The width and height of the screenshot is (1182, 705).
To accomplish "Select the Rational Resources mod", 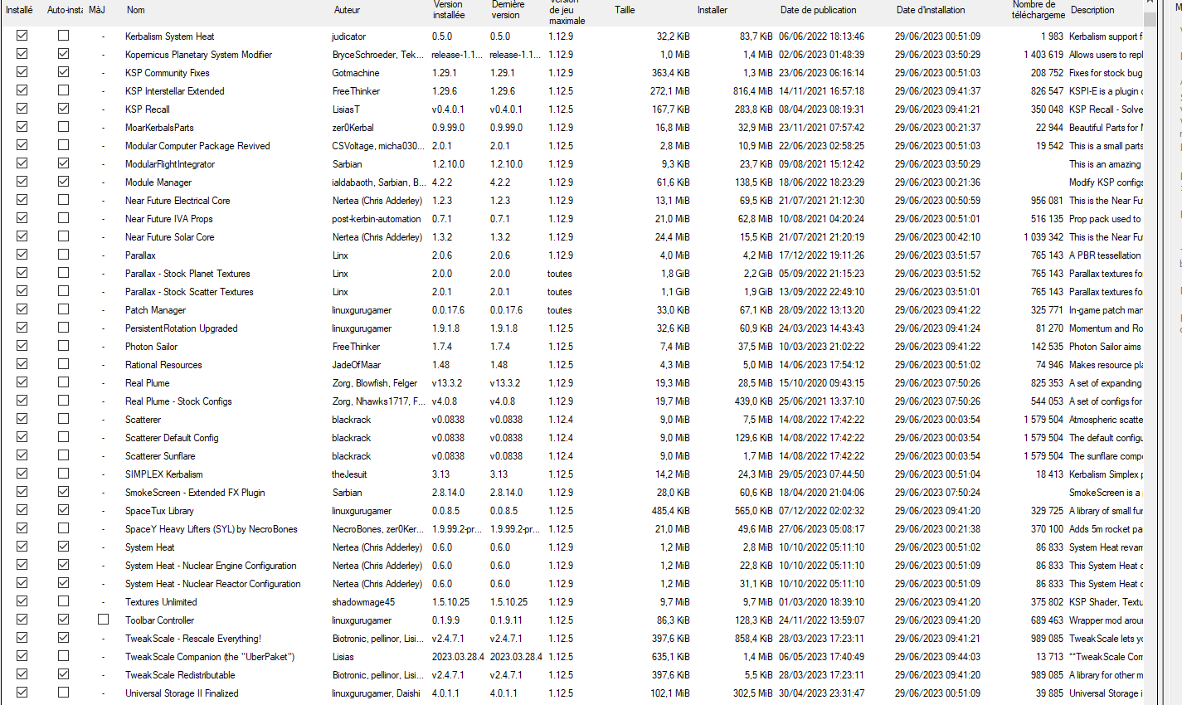I will click(x=163, y=365).
